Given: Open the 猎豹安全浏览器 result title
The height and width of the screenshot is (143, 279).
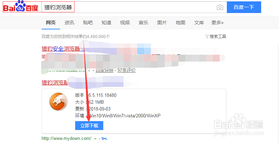Looking at the screenshot, I should coord(61,49).
